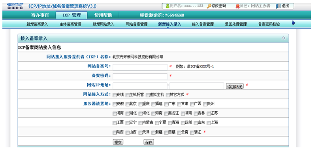Image resolution: width=316 pixels, height=150 pixels.
Task: Tick the 北京 checkbox
Action: pos(127,104)
